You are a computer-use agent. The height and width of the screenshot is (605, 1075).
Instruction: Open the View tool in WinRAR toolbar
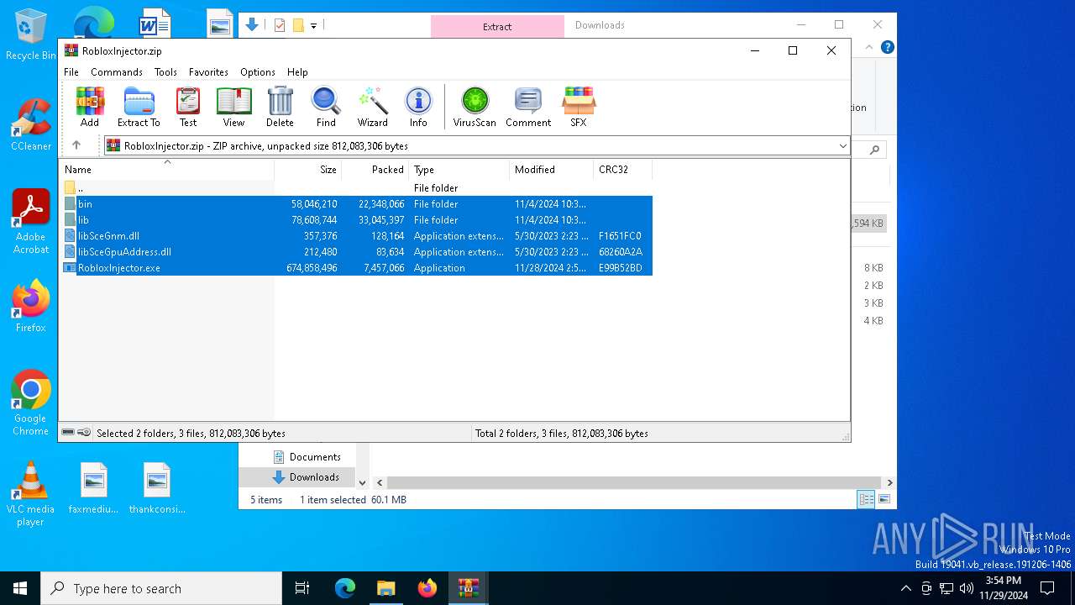coord(233,107)
